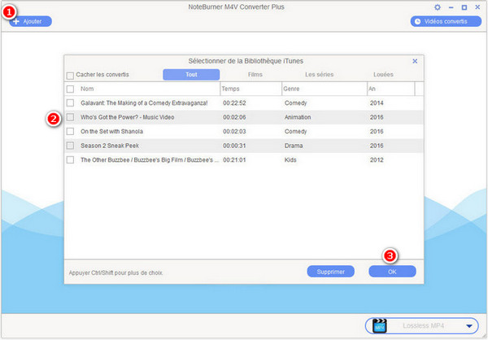Open settings via the gear icon
488x340 pixels.
coord(438,7)
